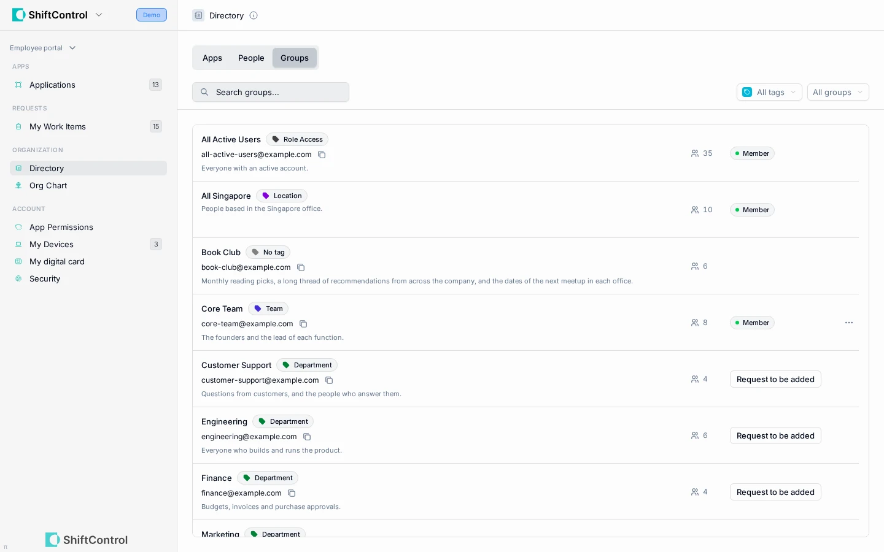Click the My digital card sidebar icon

click(18, 261)
